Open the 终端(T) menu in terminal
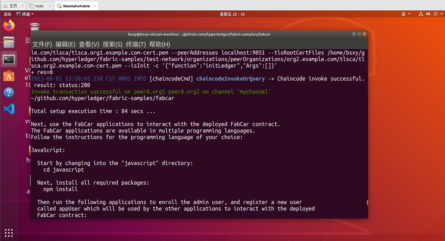This screenshot has width=445, height=241. pos(136,44)
